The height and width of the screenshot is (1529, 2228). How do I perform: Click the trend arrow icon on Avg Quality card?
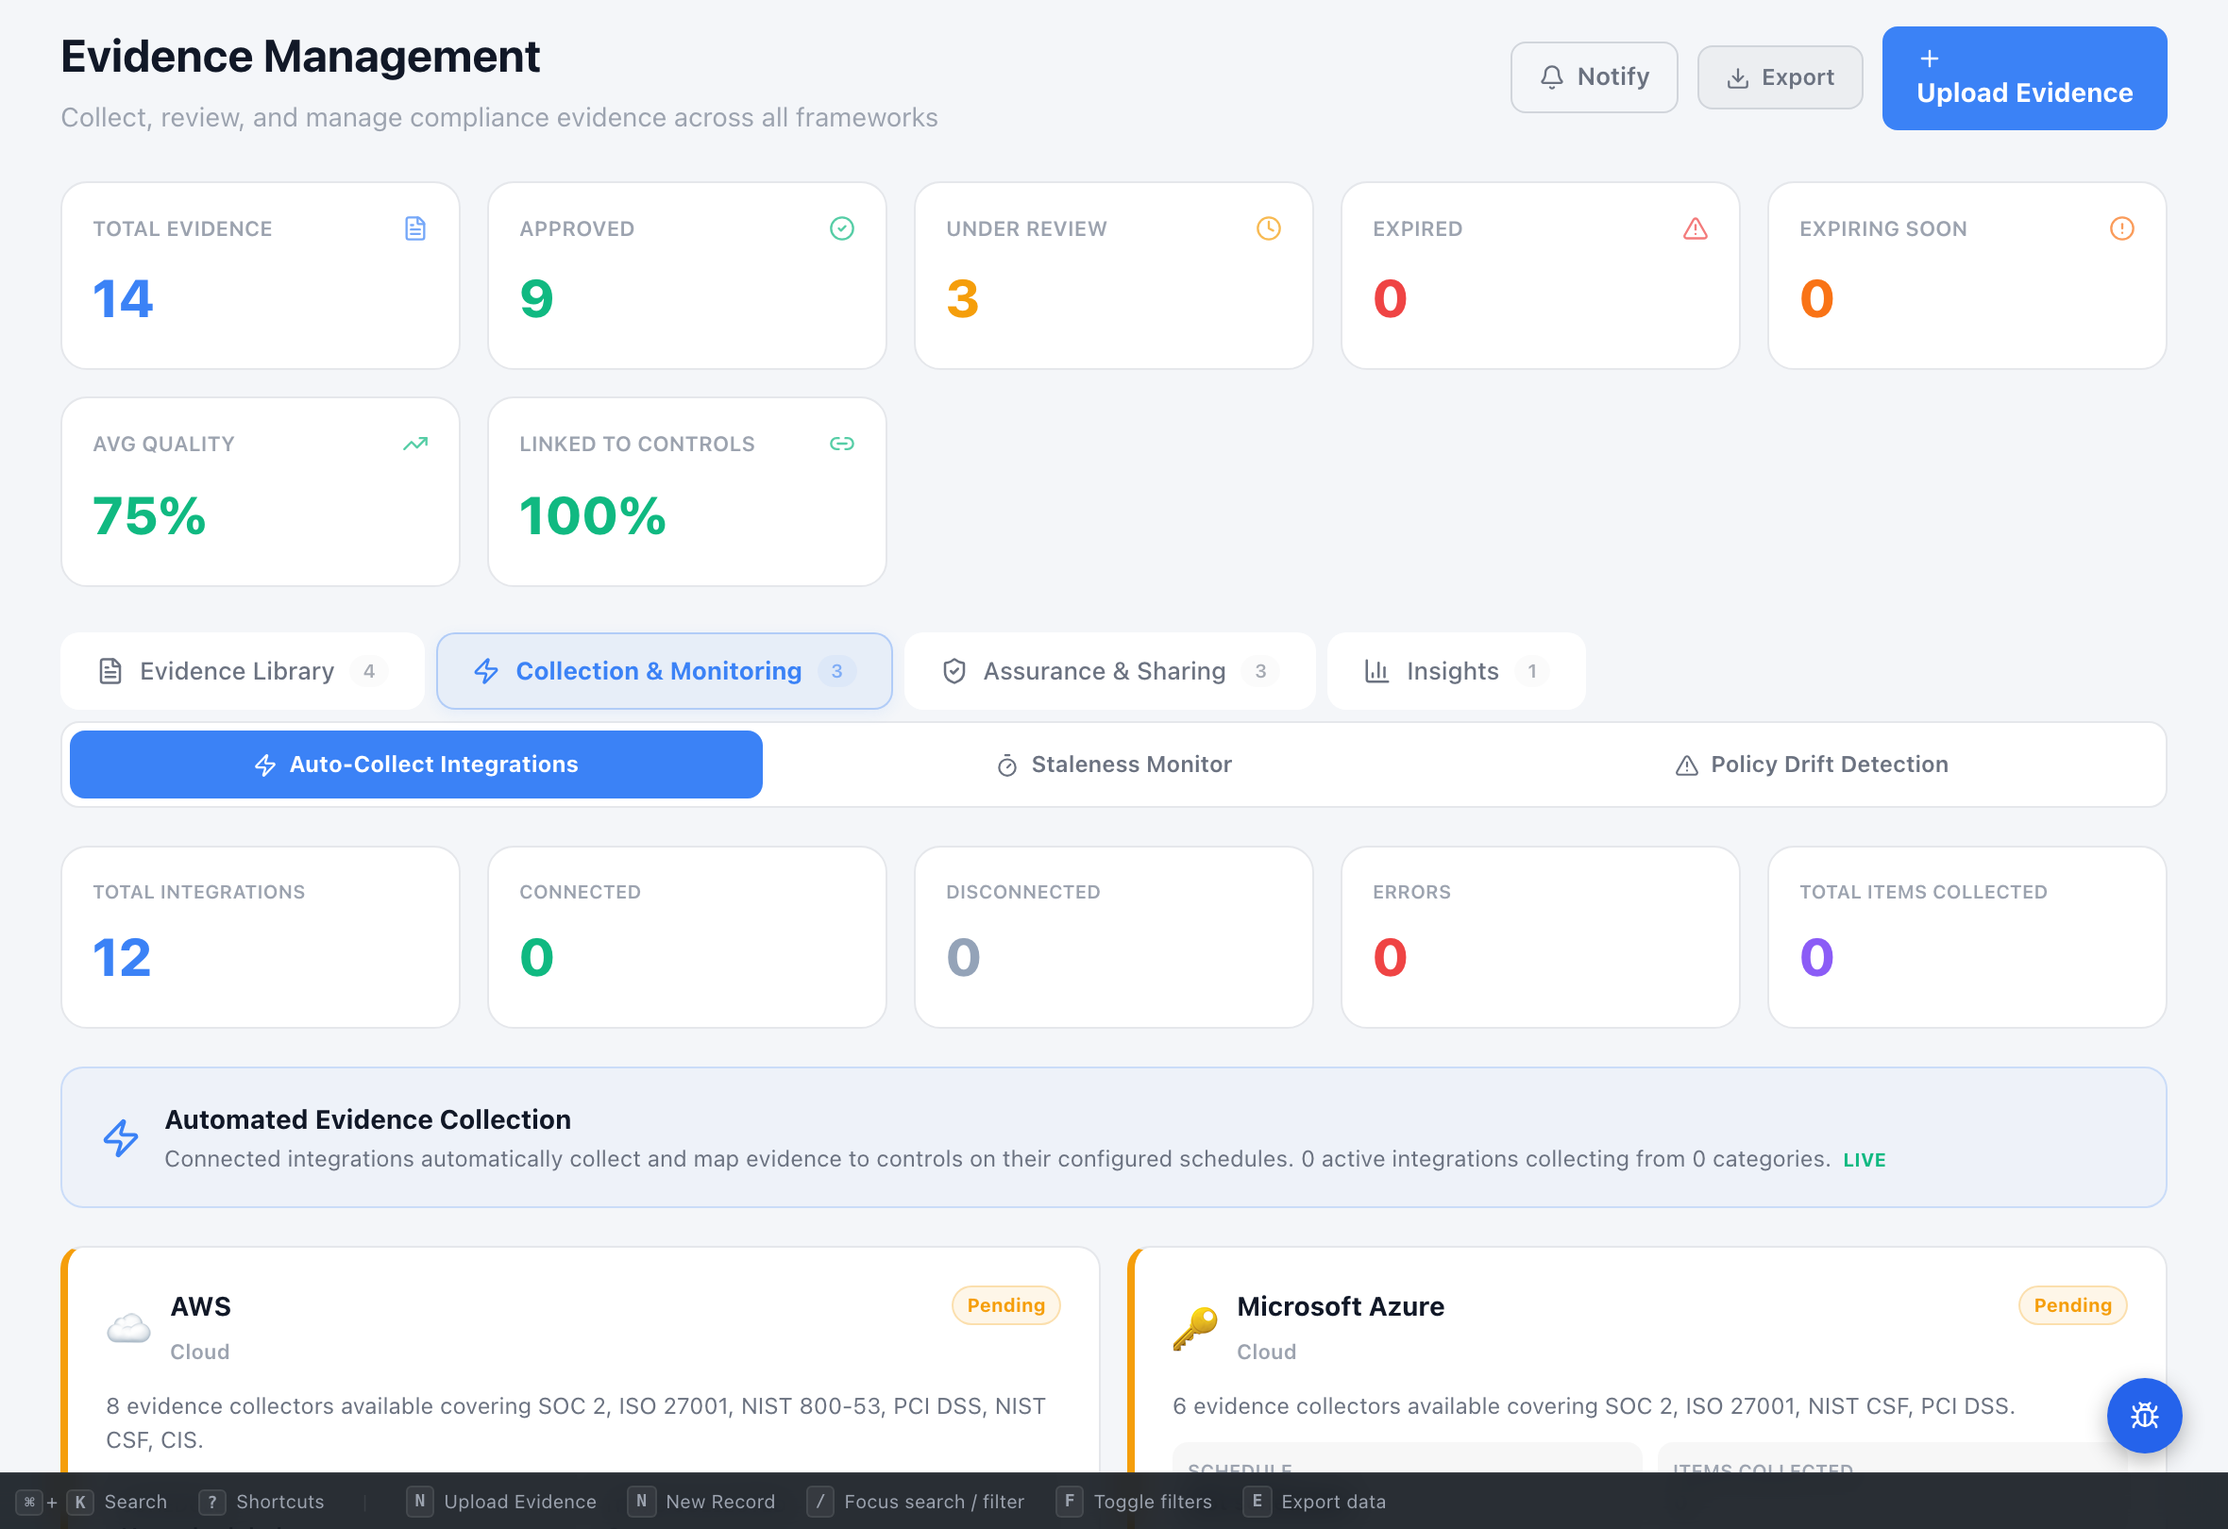coord(415,443)
